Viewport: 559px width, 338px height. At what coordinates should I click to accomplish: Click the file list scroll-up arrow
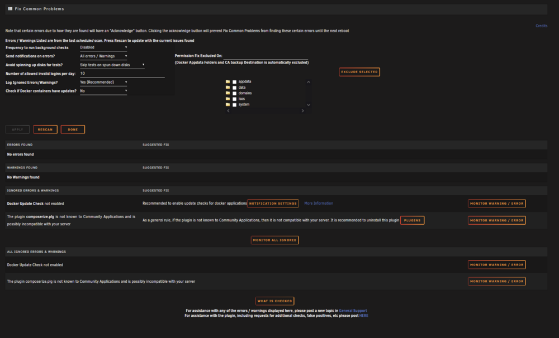tap(309, 82)
